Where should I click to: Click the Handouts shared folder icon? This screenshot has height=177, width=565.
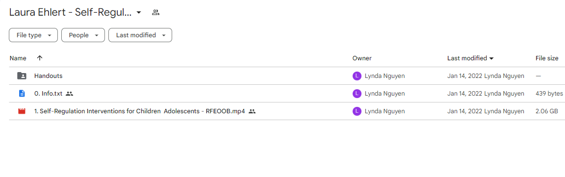22,76
